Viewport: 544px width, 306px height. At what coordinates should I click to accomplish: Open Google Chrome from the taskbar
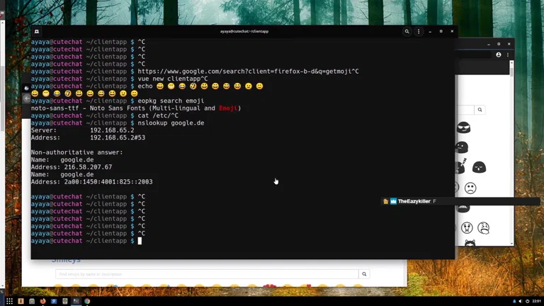click(x=87, y=301)
